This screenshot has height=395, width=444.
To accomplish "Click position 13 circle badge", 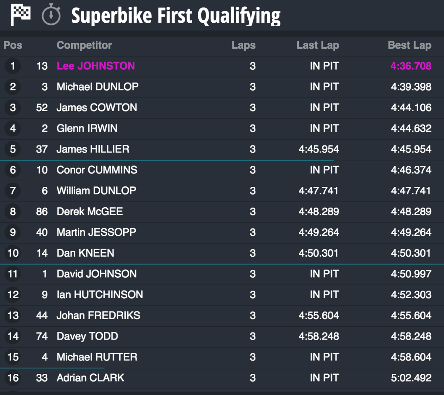I will 13,316.
